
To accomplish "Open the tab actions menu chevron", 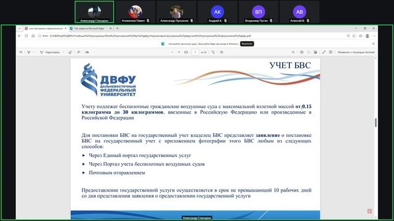I will point(20,29).
